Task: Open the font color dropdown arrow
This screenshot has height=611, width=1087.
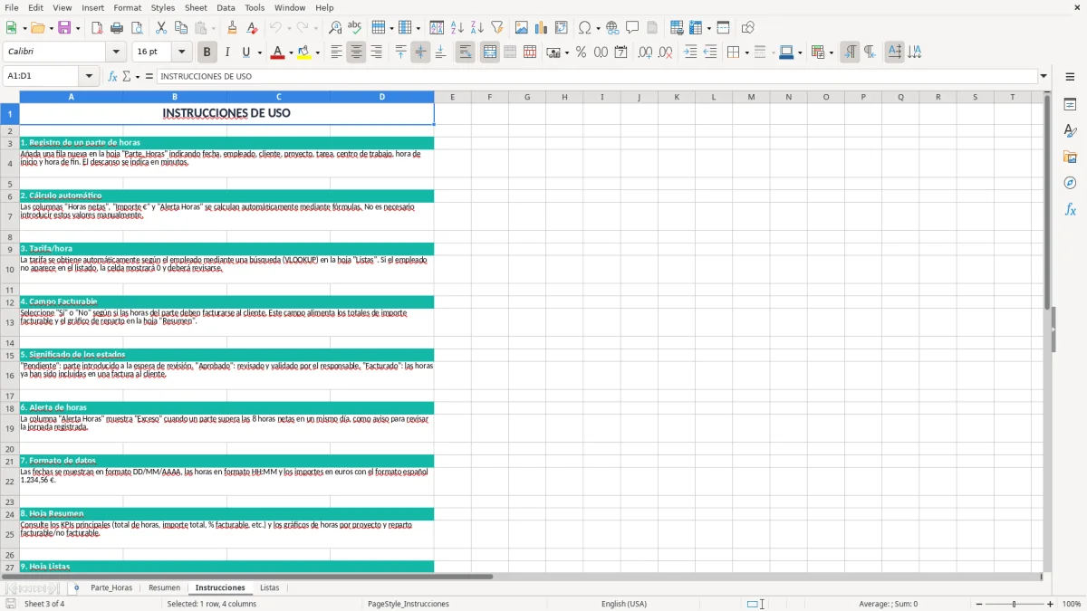Action: [290, 53]
